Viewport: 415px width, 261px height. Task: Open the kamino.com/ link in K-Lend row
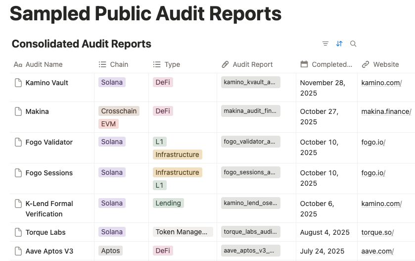tap(381, 204)
